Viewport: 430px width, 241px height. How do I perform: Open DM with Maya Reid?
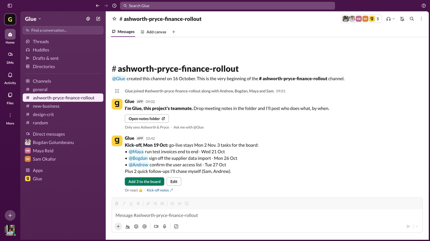click(63, 151)
